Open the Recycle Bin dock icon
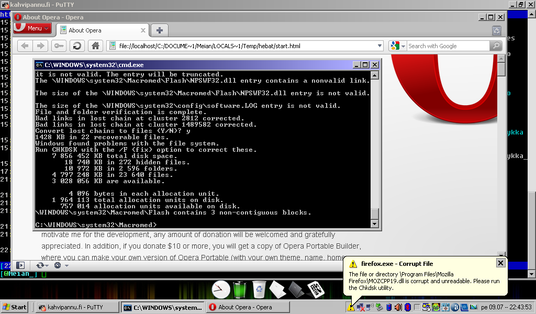 click(259, 288)
